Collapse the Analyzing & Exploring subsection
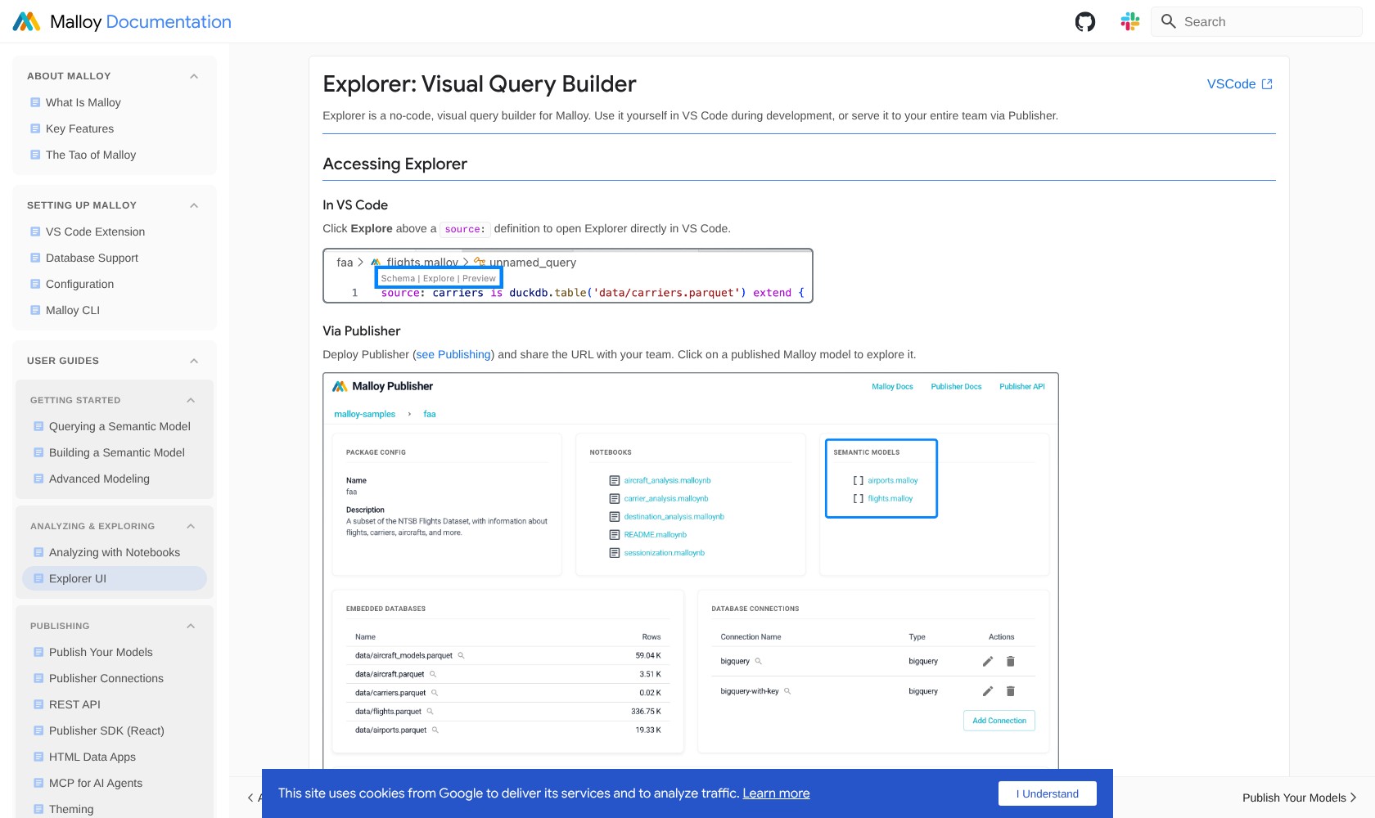1375x818 pixels. [191, 526]
